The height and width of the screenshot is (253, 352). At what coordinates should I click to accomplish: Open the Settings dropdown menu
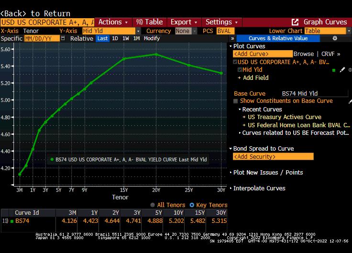222,22
